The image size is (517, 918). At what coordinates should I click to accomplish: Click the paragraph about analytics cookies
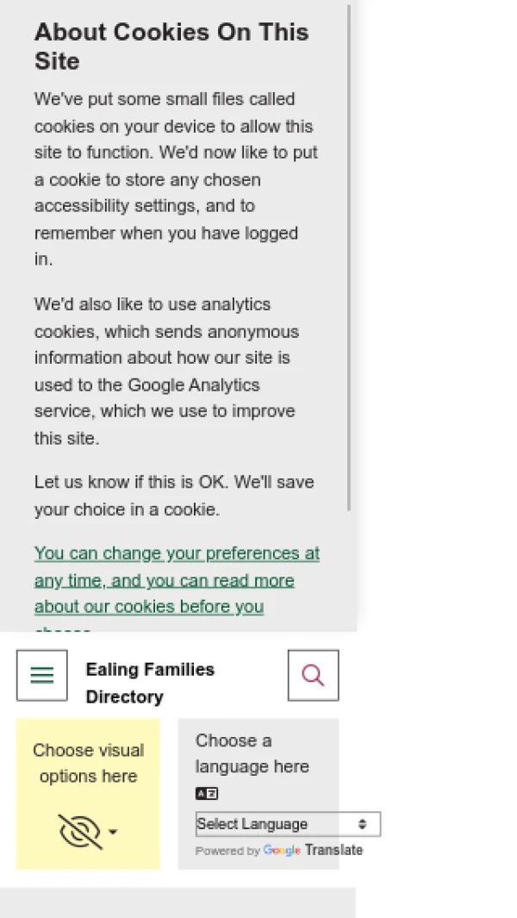click(166, 371)
